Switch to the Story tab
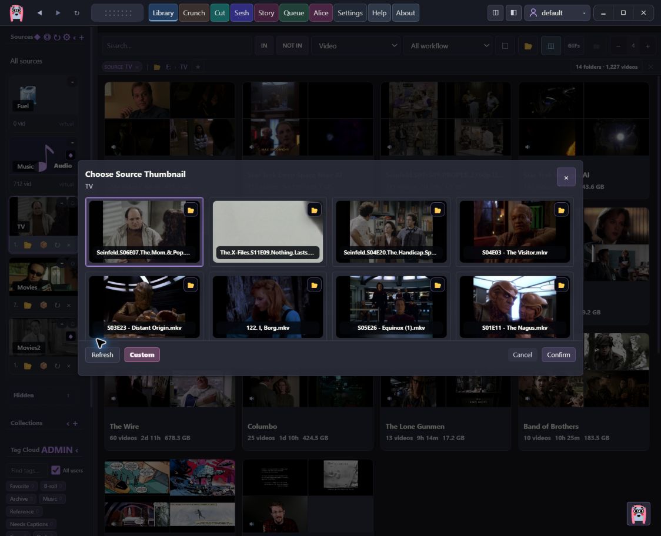The width and height of the screenshot is (661, 536). [266, 13]
